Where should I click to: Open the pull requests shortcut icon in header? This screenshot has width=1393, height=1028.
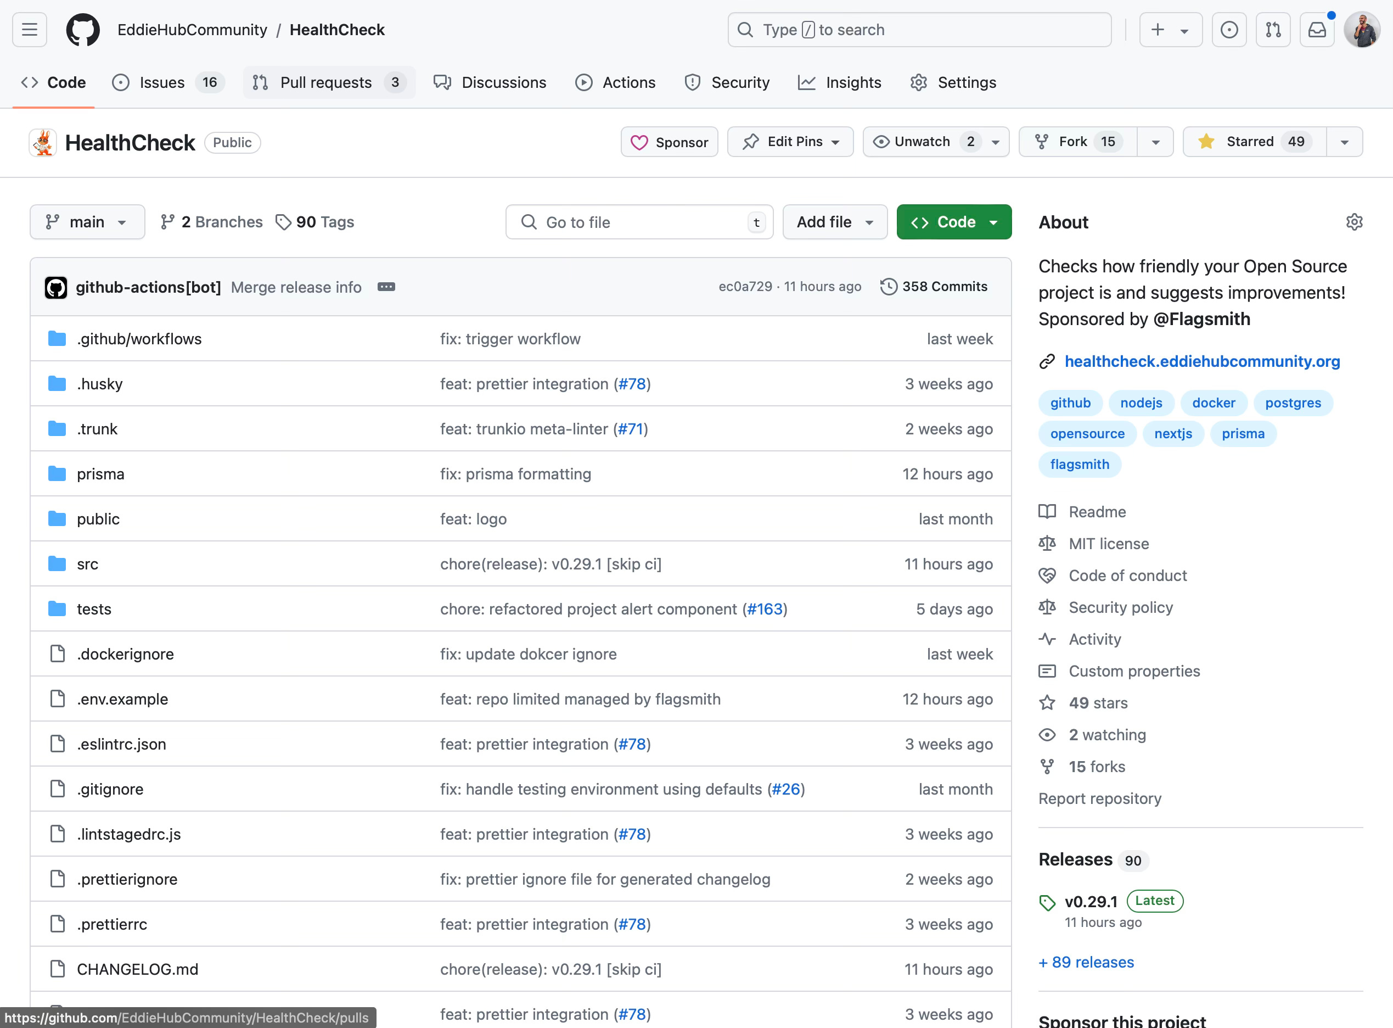pos(1273,29)
